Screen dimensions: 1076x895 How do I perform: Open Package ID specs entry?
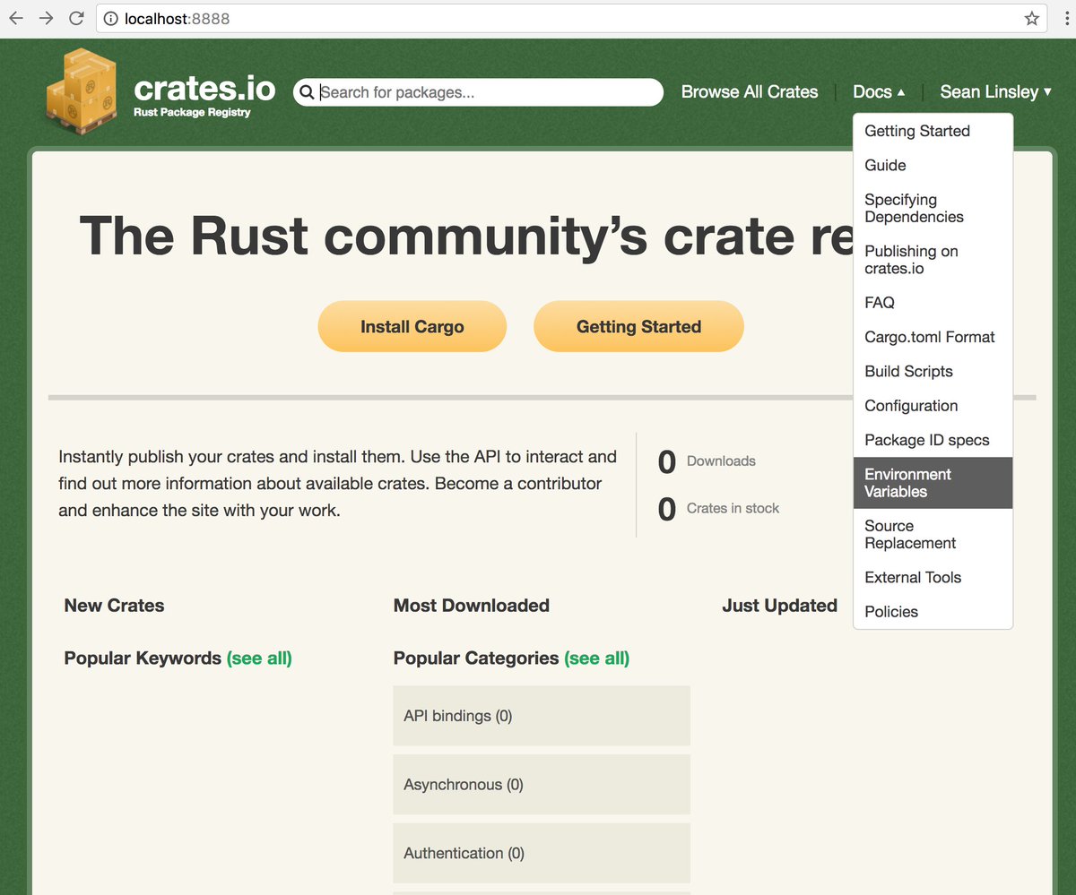click(933, 440)
